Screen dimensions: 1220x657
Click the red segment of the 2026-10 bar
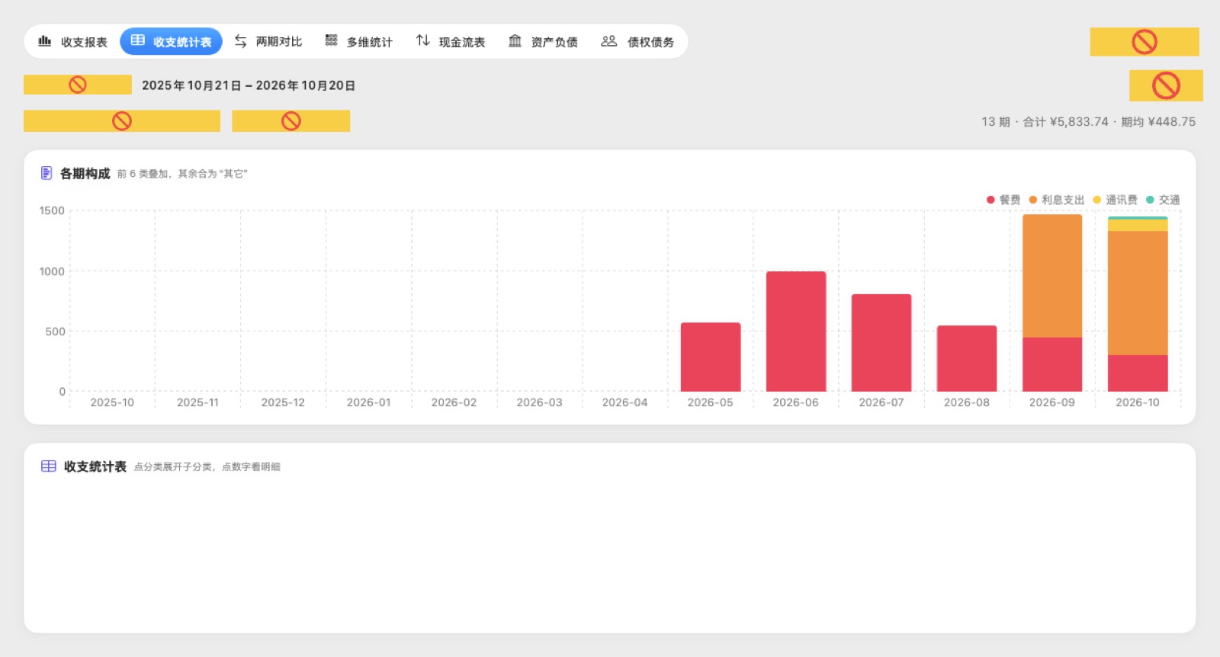coord(1138,373)
